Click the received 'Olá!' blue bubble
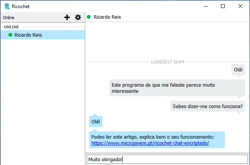Viewport: 250px width, 165px height. [x=96, y=121]
